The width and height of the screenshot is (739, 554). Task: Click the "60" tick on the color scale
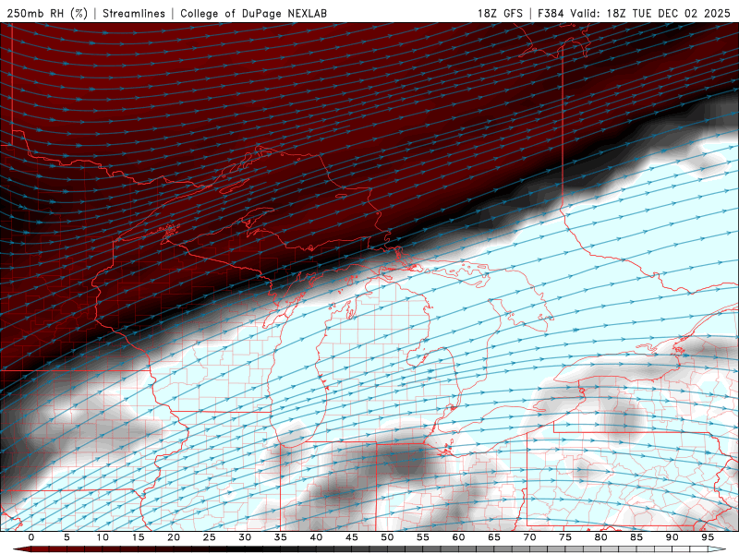[458, 537]
